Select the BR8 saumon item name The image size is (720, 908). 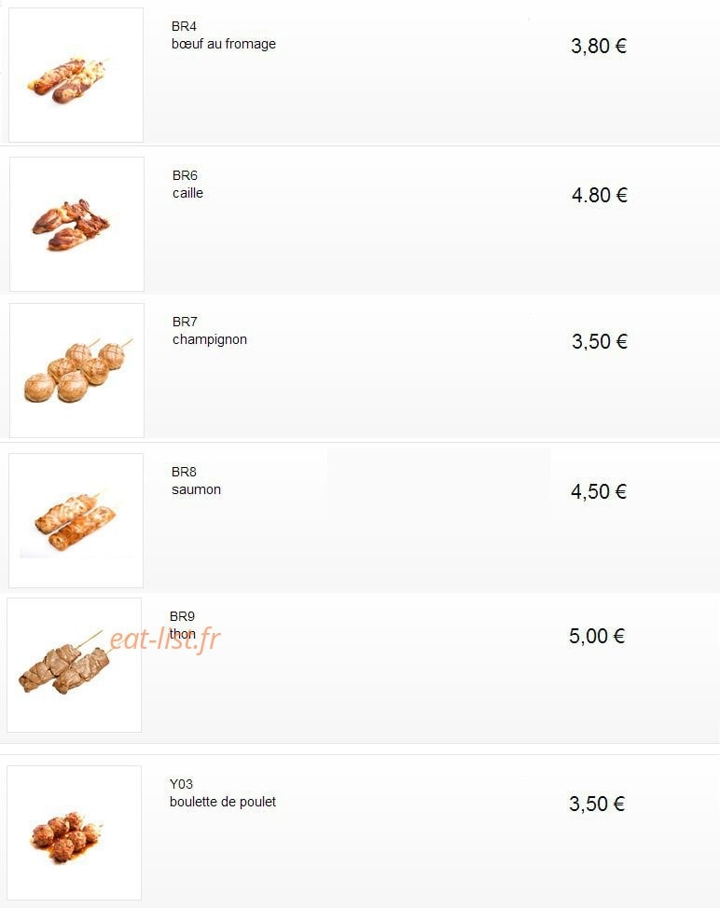(197, 481)
